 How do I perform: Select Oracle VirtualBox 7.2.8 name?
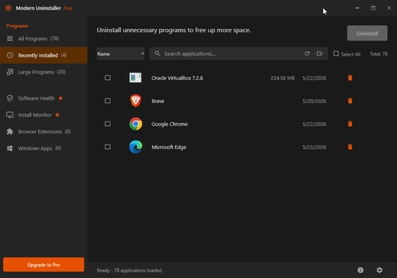pyautogui.click(x=177, y=78)
